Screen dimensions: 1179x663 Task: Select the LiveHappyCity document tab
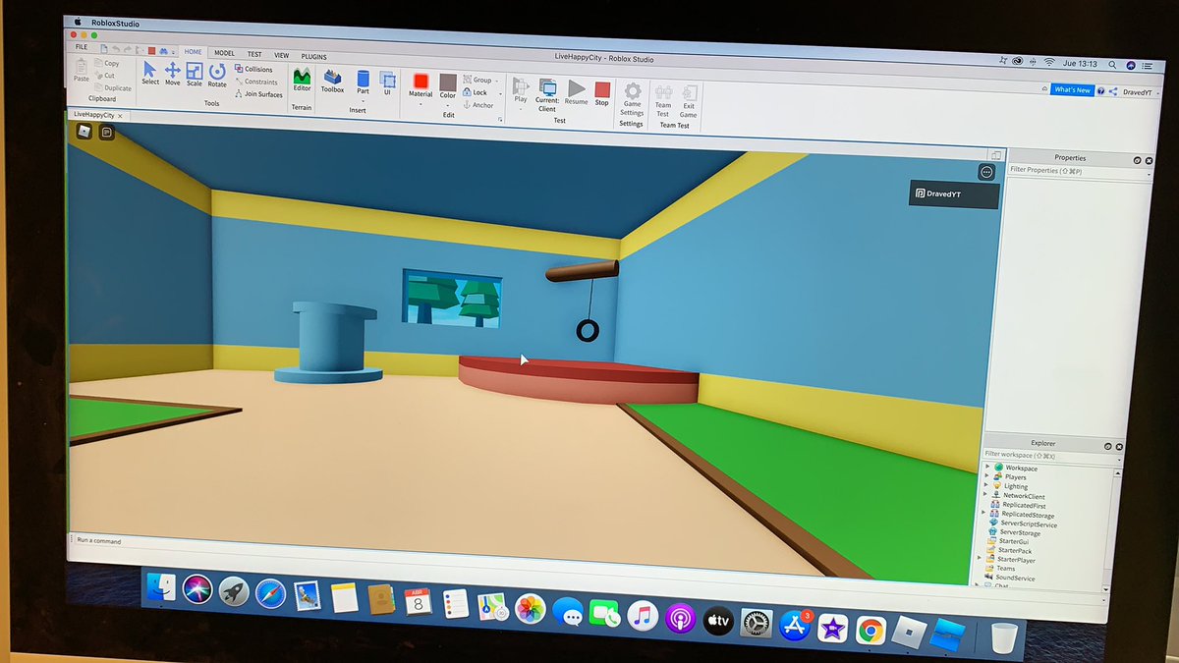click(x=98, y=114)
